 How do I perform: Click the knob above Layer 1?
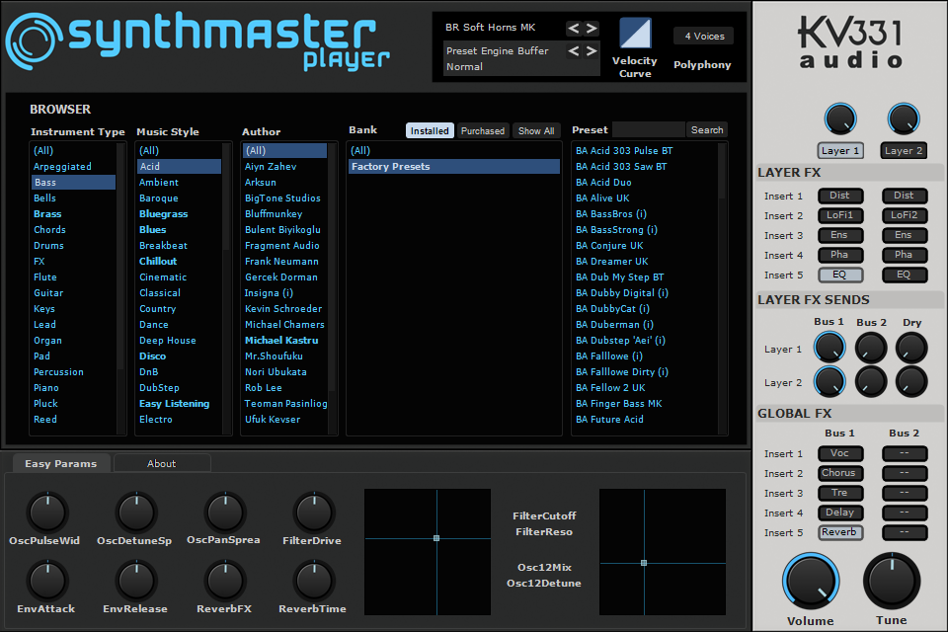[839, 119]
